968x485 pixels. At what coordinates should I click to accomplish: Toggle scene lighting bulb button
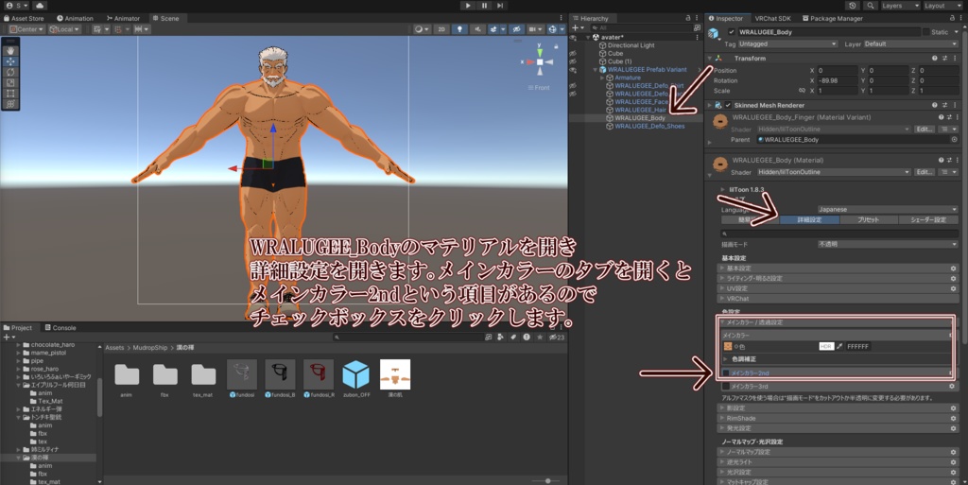pos(459,29)
